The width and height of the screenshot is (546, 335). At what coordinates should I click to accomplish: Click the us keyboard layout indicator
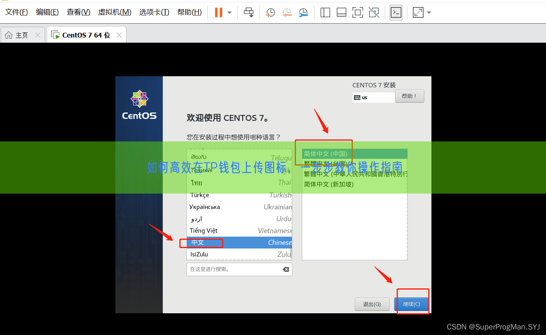[373, 97]
